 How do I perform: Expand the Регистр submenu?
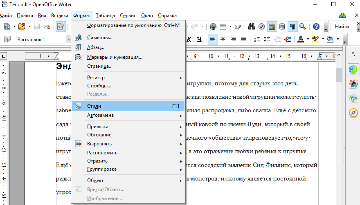click(x=96, y=78)
